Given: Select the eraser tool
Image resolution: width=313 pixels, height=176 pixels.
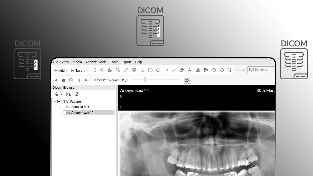Looking at the screenshot, I should [x=182, y=70].
